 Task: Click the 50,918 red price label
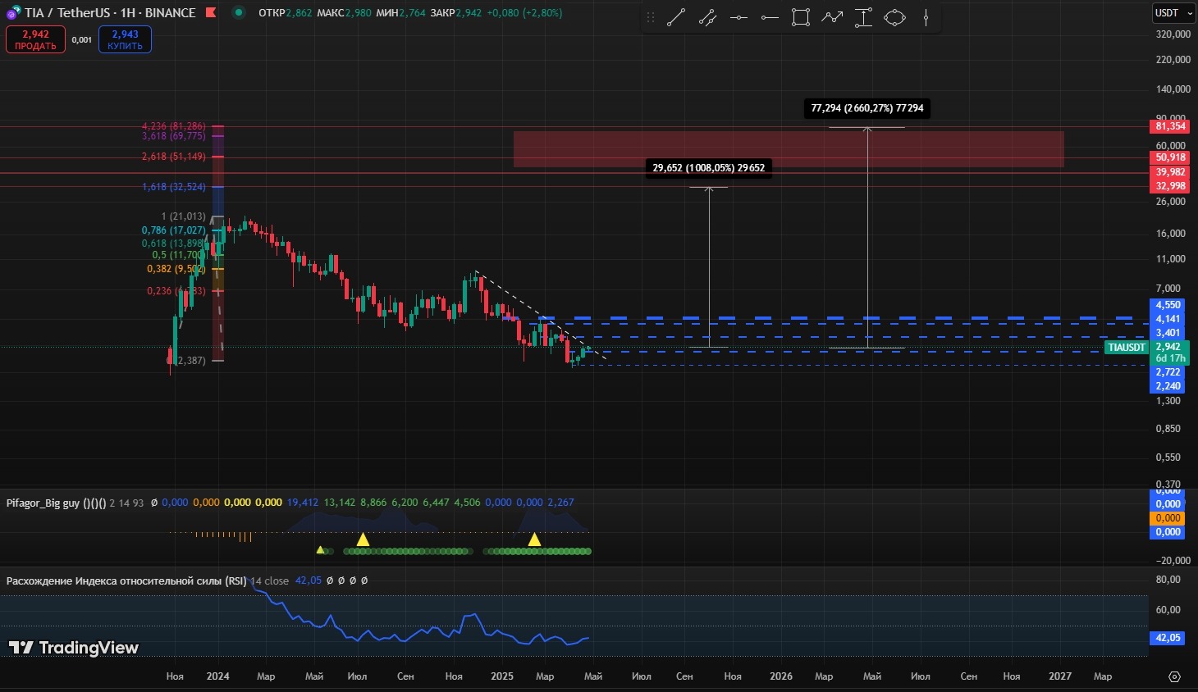point(1171,157)
